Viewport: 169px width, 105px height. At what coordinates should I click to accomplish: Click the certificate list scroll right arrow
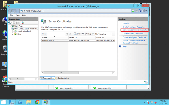pyautogui.click(x=114, y=73)
